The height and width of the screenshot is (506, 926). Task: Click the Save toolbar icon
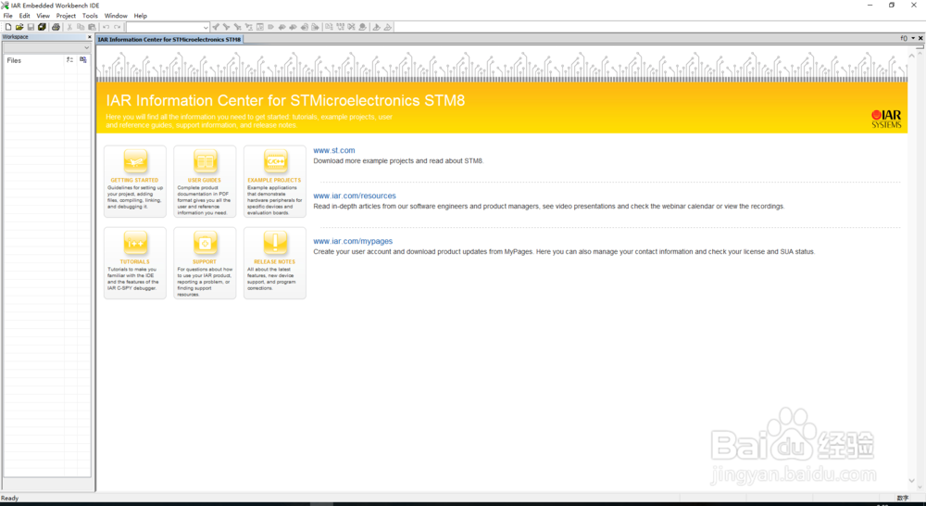[31, 27]
